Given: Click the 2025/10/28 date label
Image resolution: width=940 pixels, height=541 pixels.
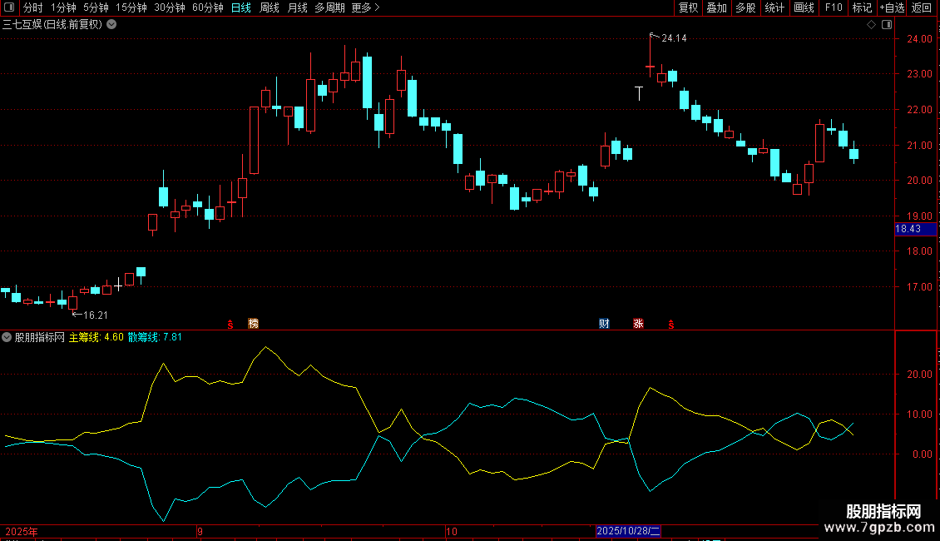Looking at the screenshot, I should [x=628, y=531].
